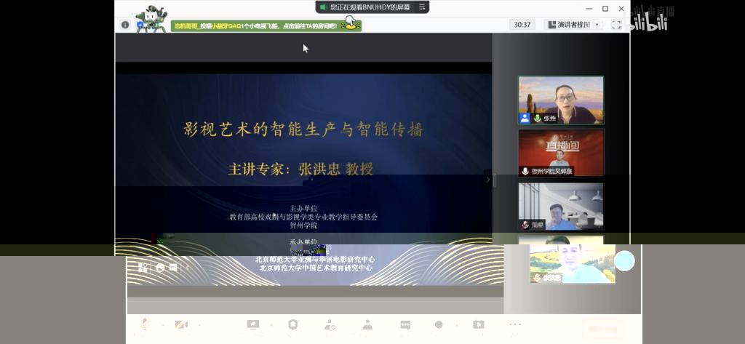Select the floating 张洪忠 video thumbnail
The height and width of the screenshot is (344, 745).
573,264
